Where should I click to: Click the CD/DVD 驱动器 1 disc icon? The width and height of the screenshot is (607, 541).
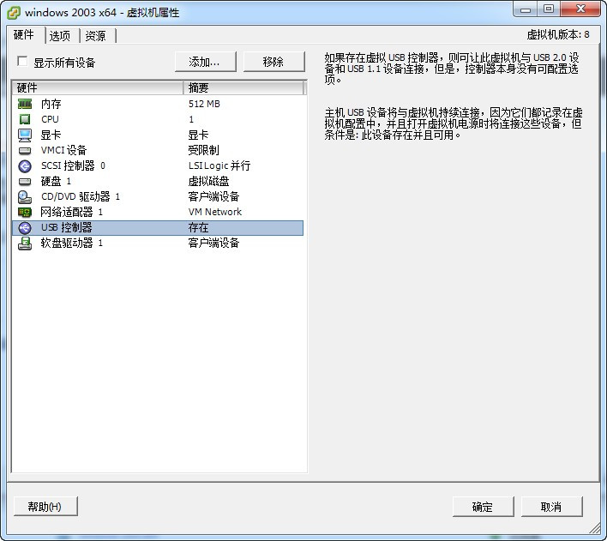[25, 196]
